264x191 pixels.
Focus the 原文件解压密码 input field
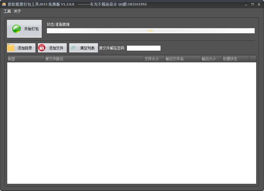144,48
